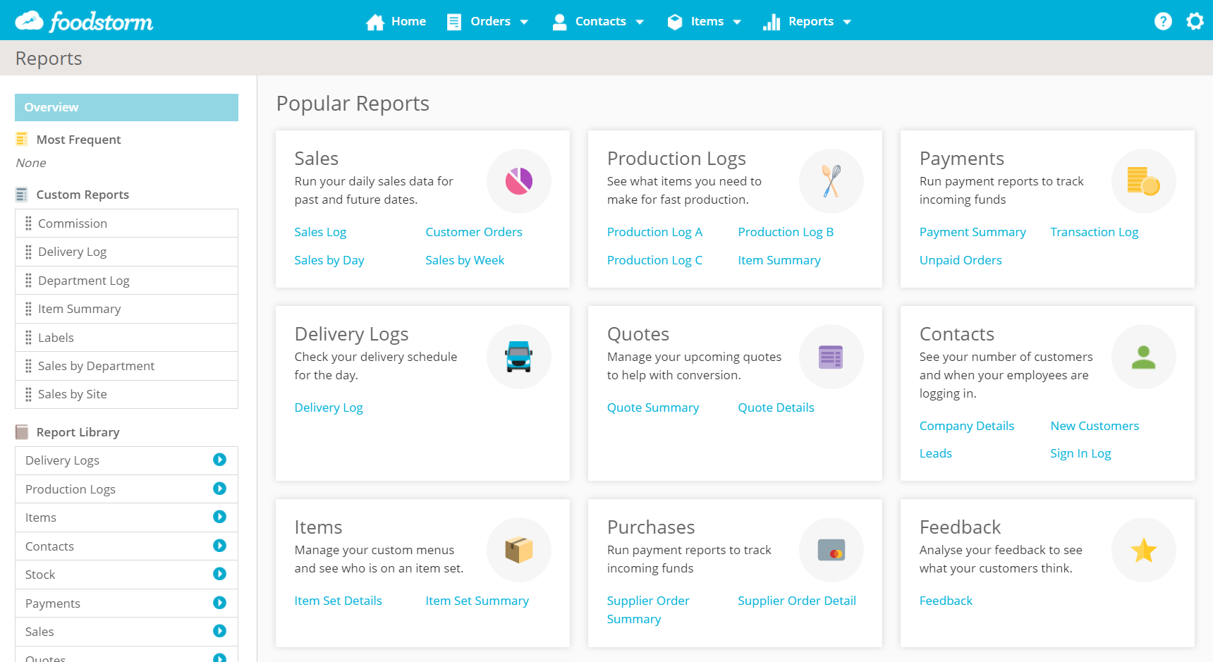Click the Contacts person icon
The height and width of the screenshot is (662, 1213).
point(1143,357)
